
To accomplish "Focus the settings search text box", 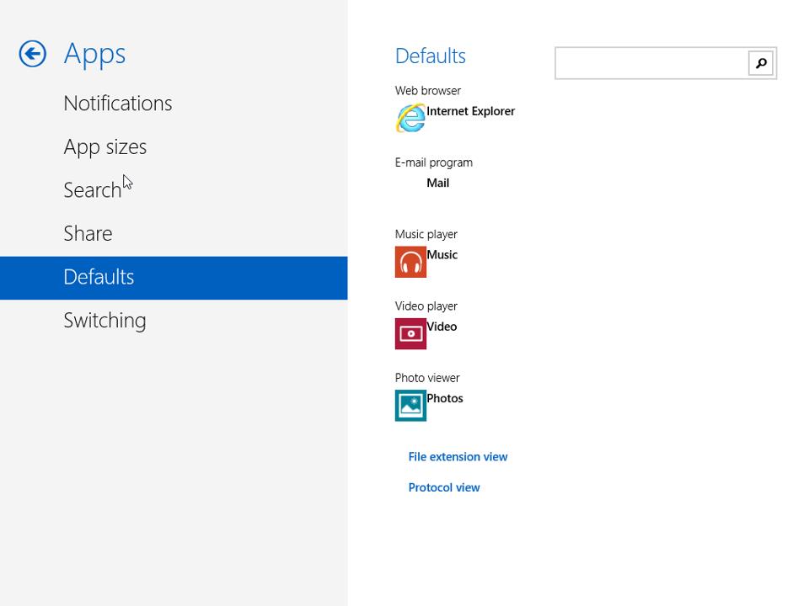I will click(x=651, y=63).
